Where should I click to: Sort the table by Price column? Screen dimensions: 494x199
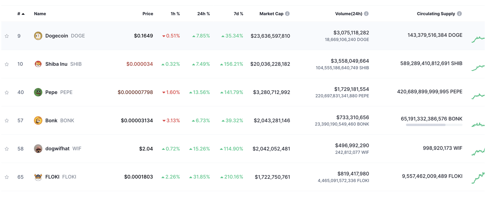click(148, 14)
